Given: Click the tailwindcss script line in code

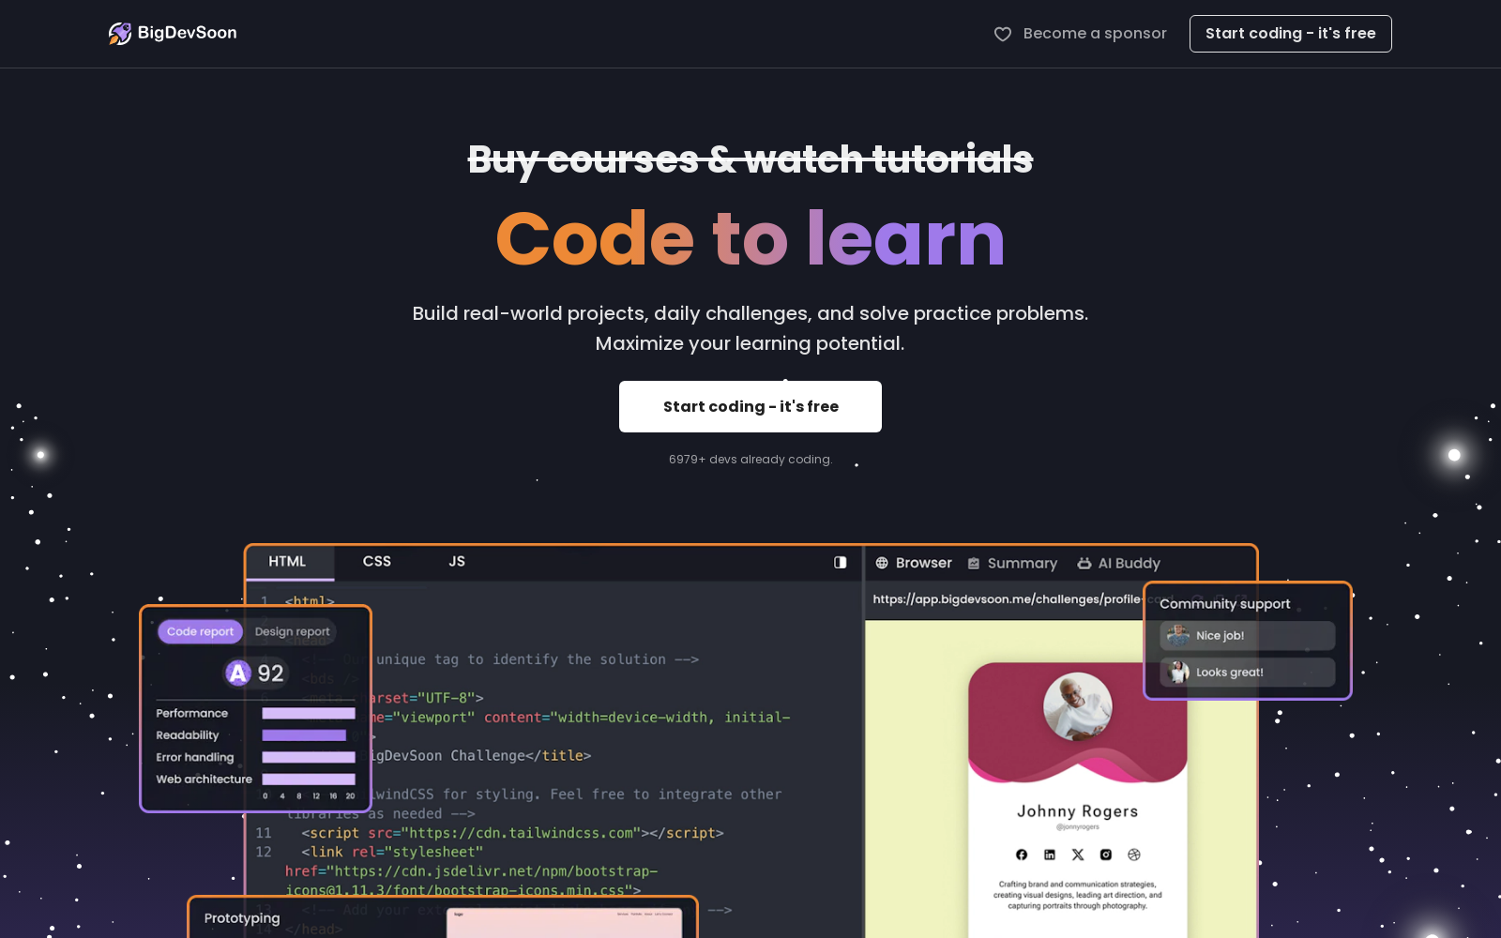Looking at the screenshot, I should point(512,833).
